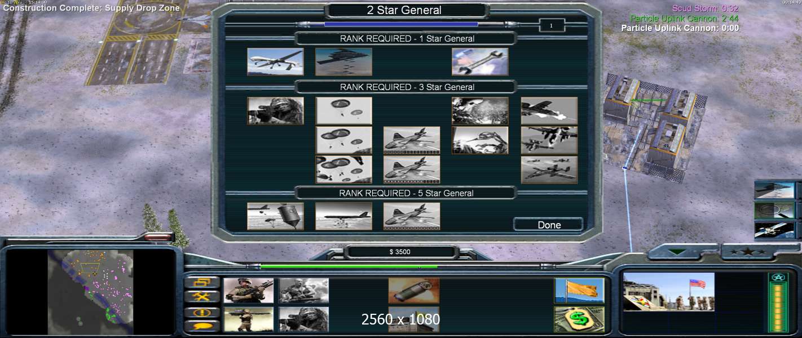Choose the B-52 bomber power icon

coord(343,216)
